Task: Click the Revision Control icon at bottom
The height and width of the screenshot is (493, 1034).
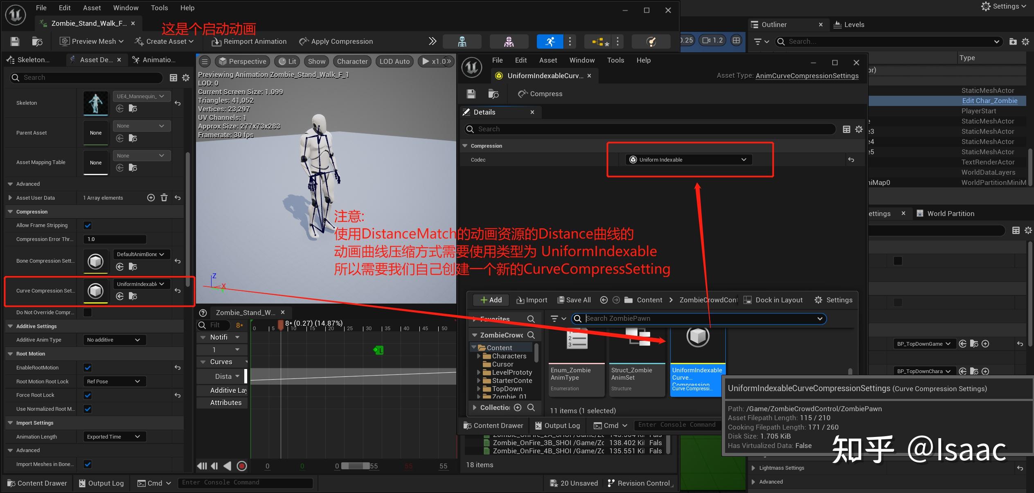Action: (x=612, y=483)
